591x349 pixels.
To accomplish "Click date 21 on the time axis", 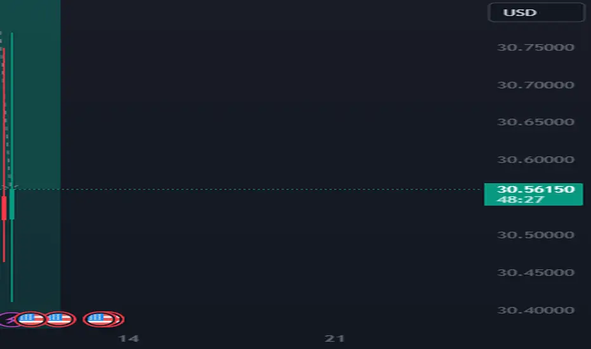I will [335, 338].
